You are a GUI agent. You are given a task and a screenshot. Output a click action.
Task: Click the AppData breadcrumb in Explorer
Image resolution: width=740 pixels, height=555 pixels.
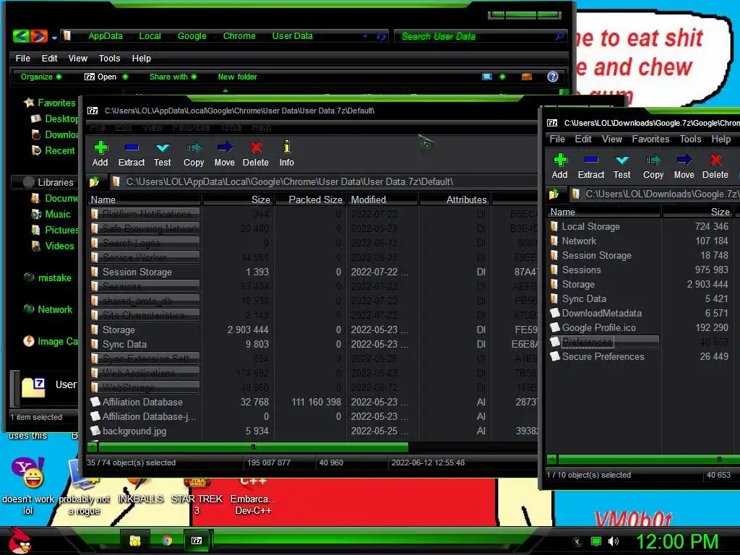coord(106,36)
